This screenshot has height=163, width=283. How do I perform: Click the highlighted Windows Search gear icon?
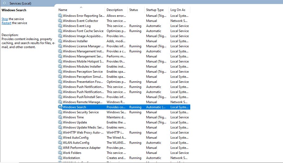(x=60, y=107)
